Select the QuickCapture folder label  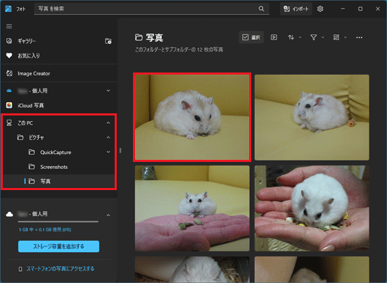56,152
